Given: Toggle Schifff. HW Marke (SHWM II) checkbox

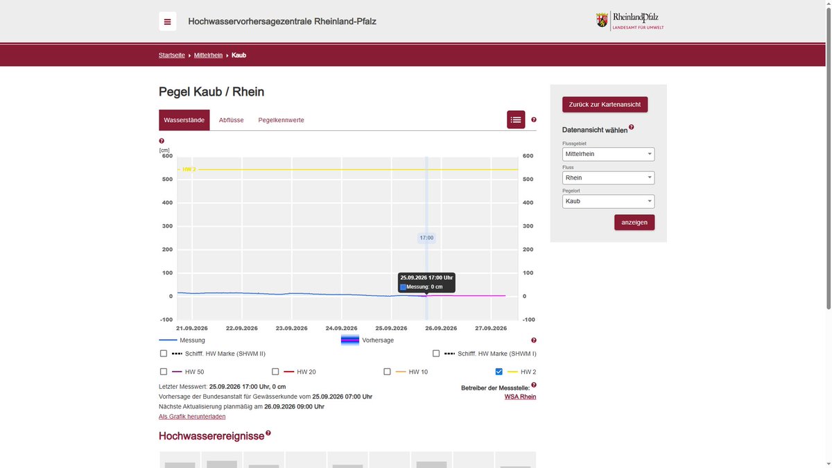Looking at the screenshot, I should click(x=164, y=354).
